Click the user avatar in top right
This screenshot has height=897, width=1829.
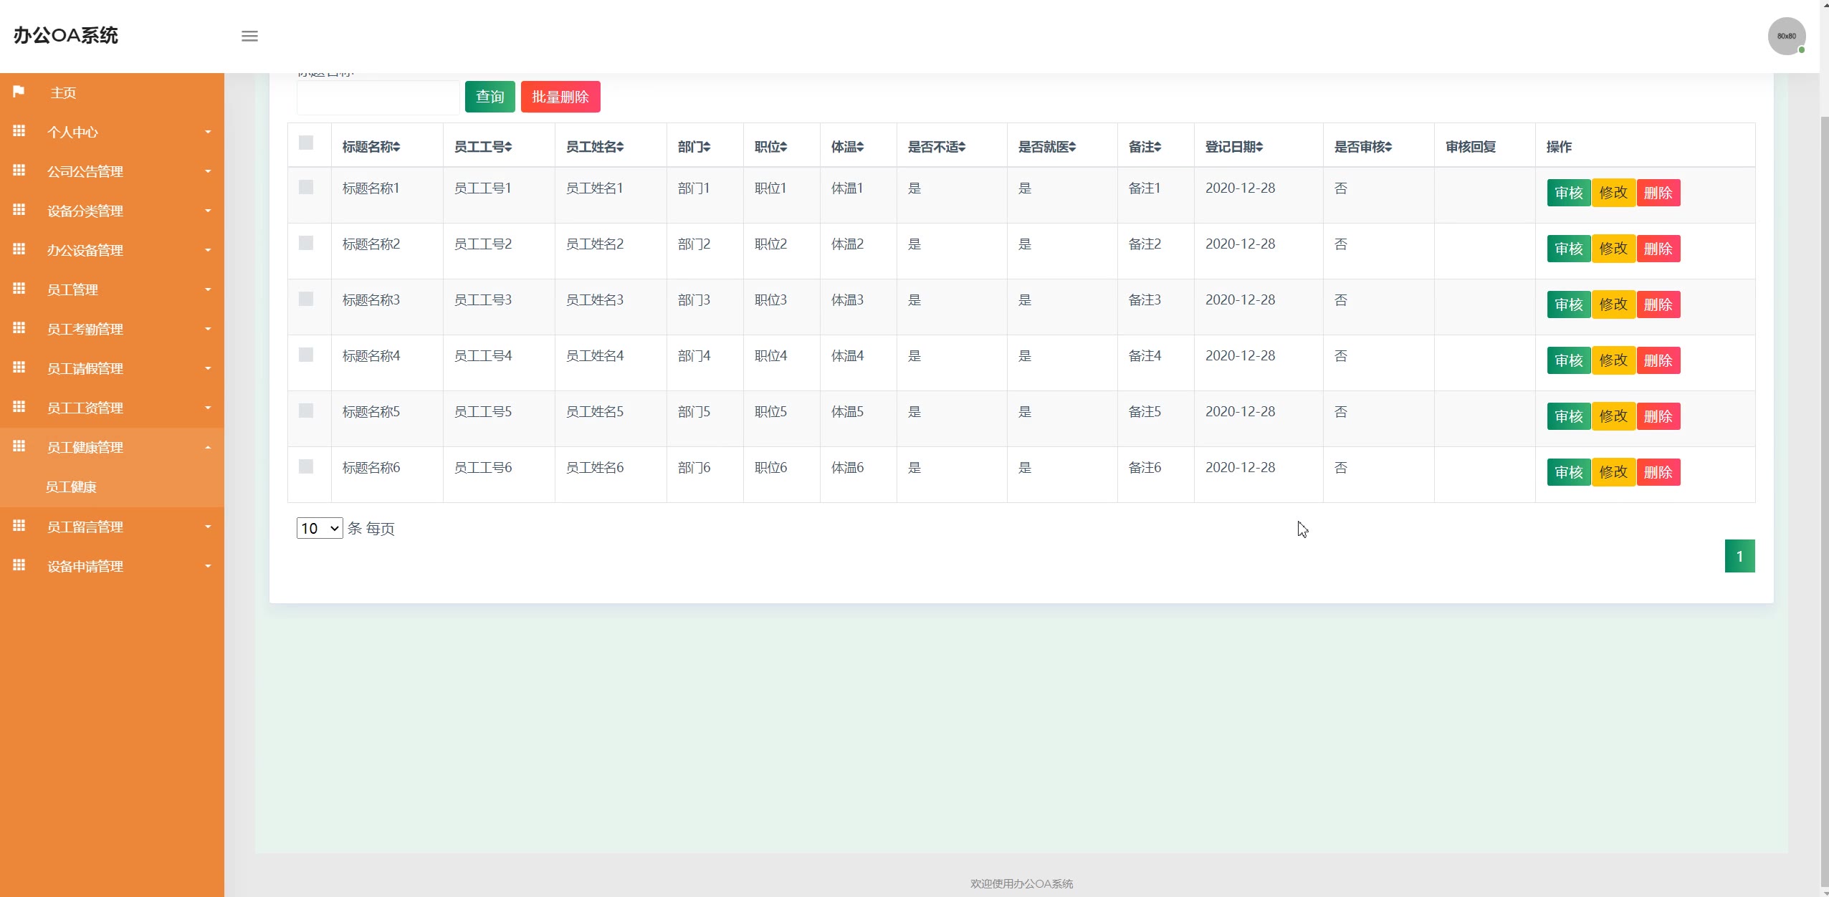coord(1785,36)
